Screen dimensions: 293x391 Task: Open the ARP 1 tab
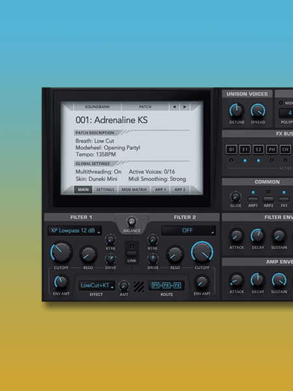pos(160,190)
